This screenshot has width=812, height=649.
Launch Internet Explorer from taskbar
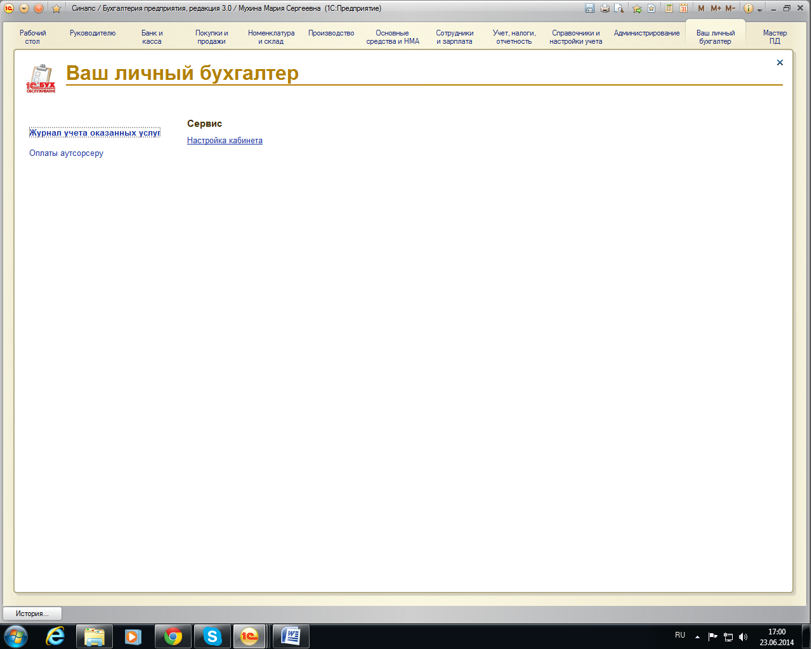pos(56,636)
